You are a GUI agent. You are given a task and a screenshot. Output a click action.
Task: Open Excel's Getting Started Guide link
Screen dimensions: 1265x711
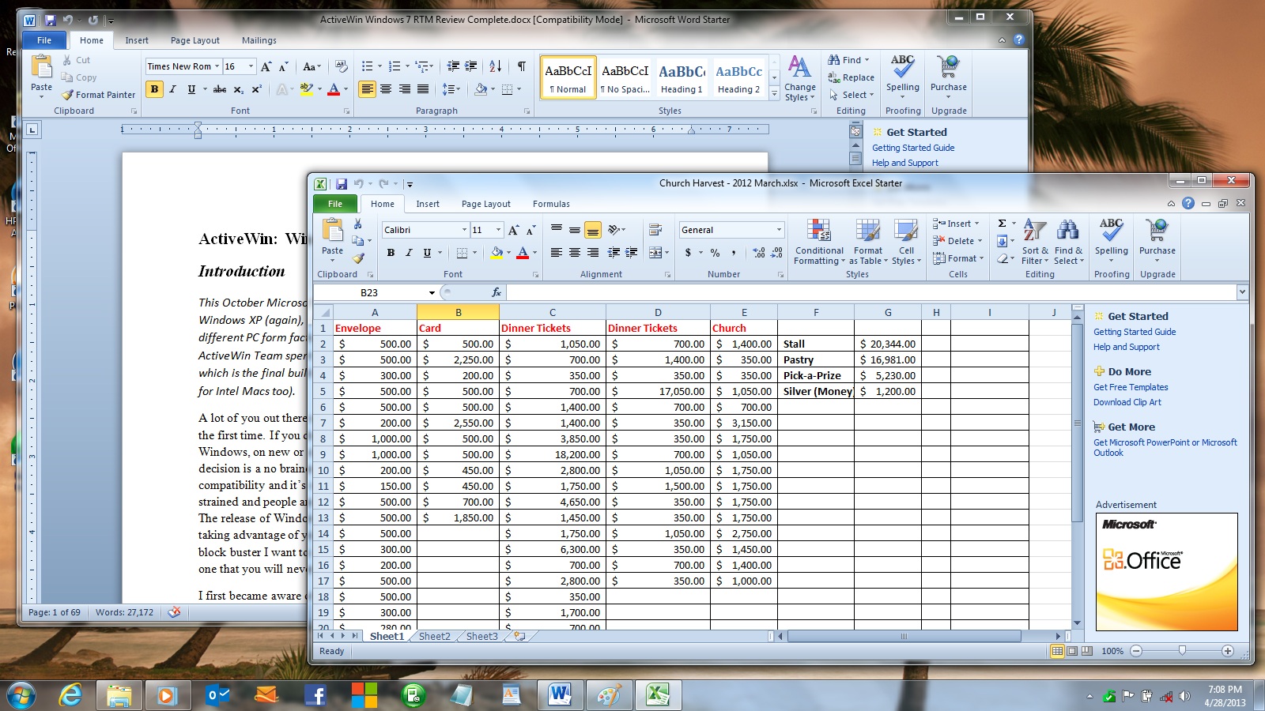pos(1135,332)
